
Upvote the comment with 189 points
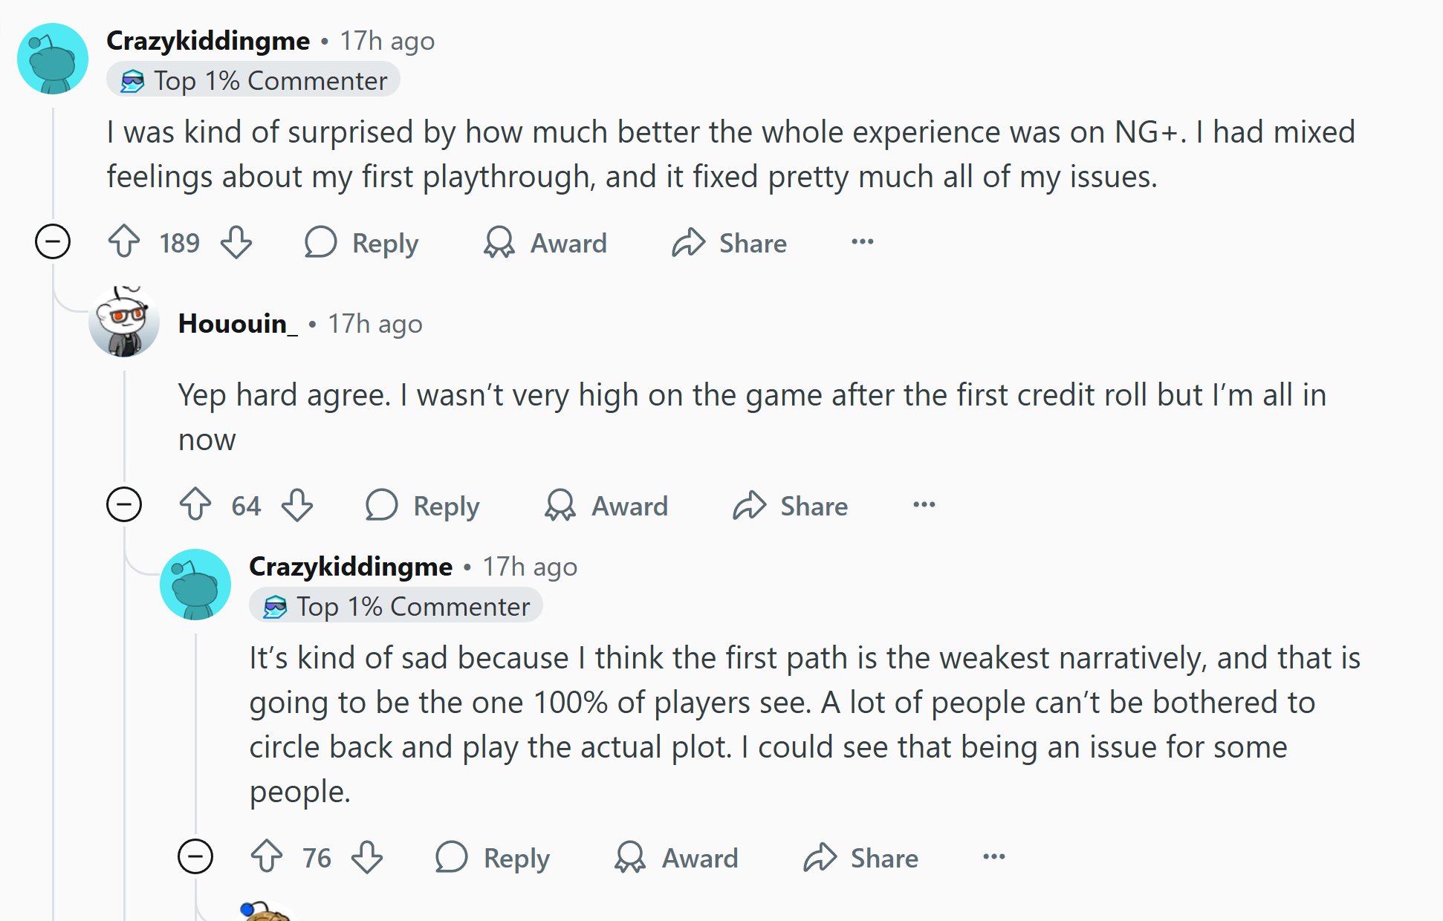(124, 242)
